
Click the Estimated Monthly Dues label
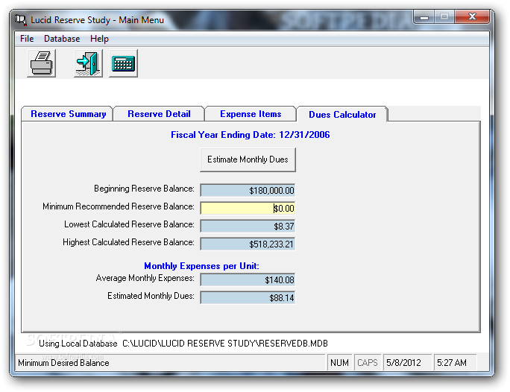pos(151,296)
